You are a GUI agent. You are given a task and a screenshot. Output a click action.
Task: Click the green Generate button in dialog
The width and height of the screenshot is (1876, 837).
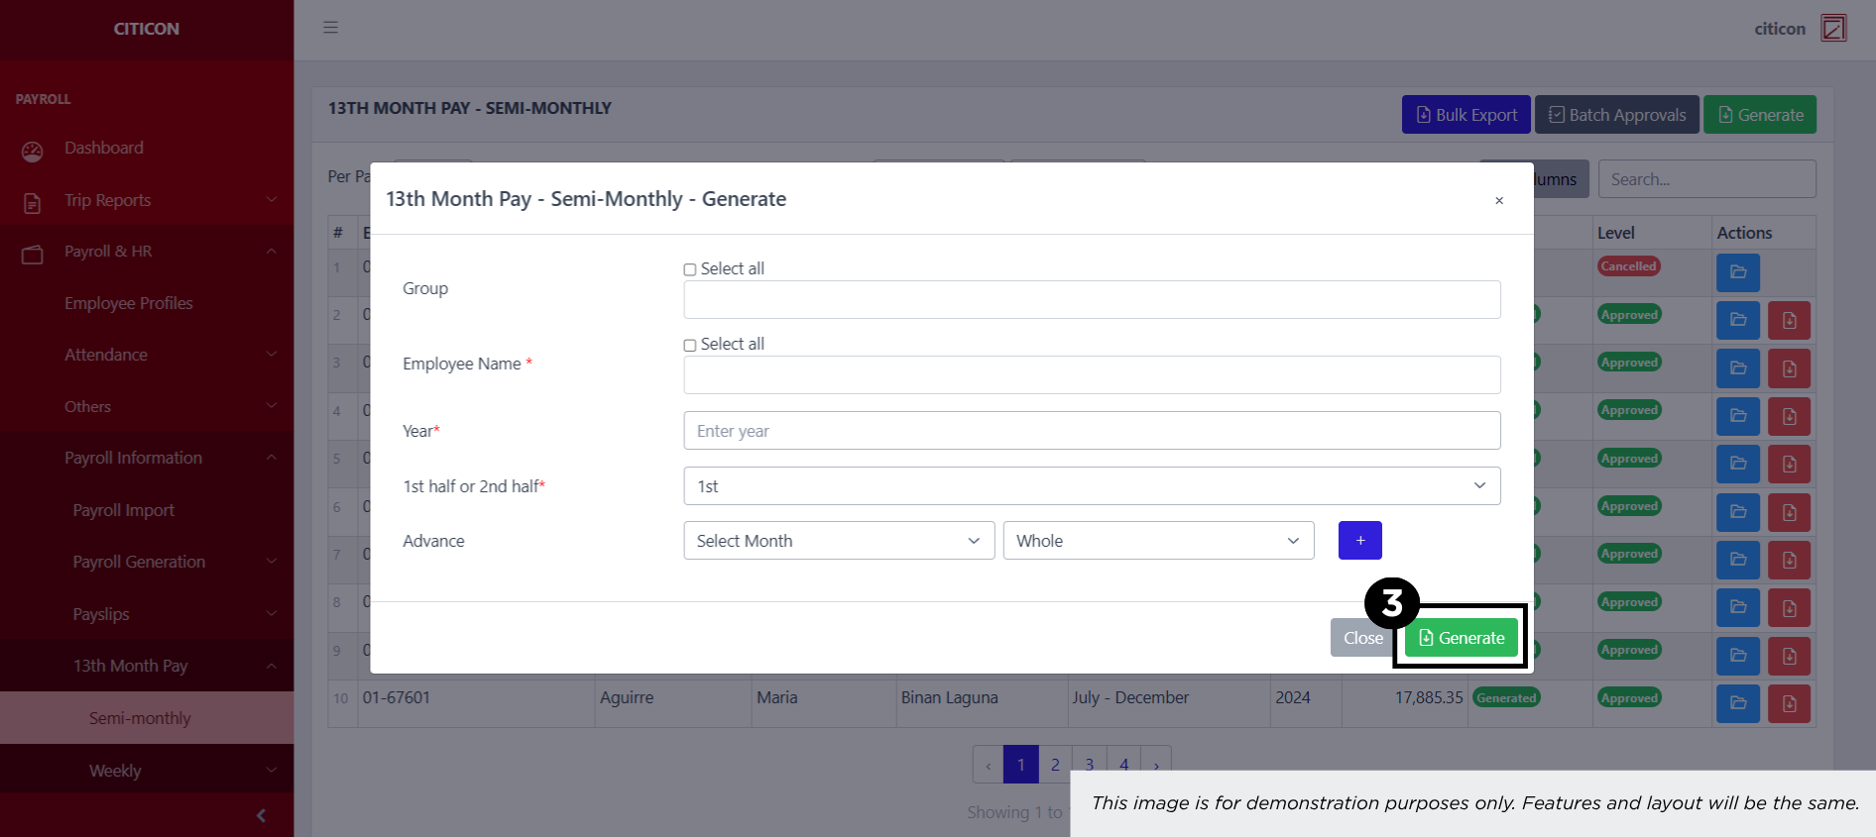click(1461, 638)
